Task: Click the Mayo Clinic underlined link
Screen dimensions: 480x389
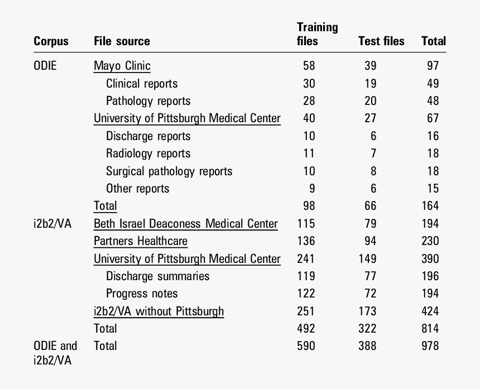Action: pyautogui.click(x=122, y=66)
